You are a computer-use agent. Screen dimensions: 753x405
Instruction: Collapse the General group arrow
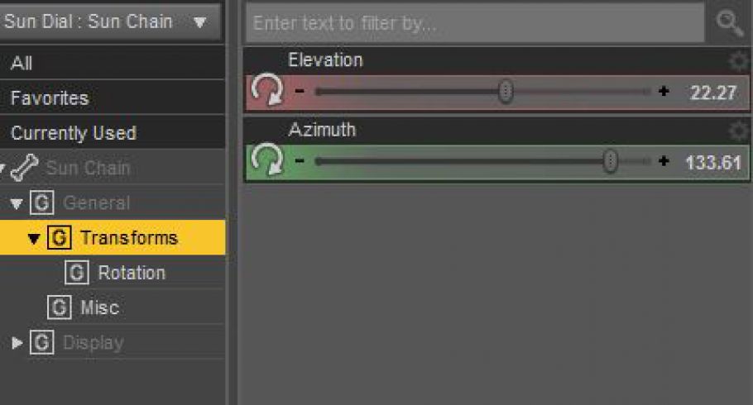tap(17, 204)
